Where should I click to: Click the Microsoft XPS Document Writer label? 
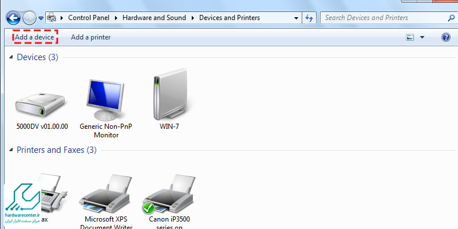tap(106, 223)
